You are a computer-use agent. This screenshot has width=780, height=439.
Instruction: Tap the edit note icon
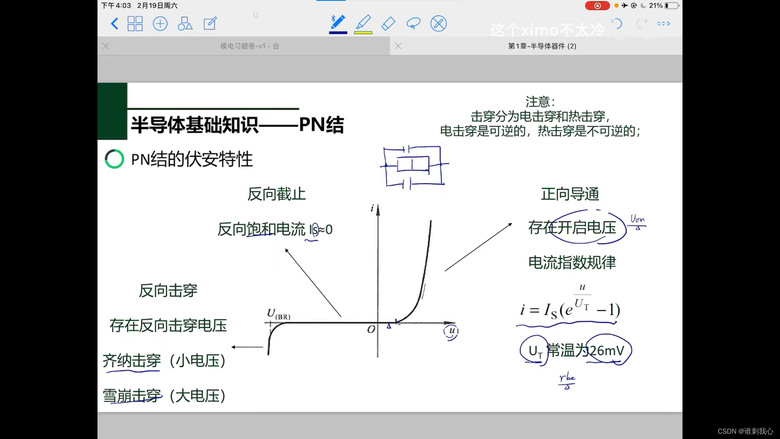click(210, 24)
